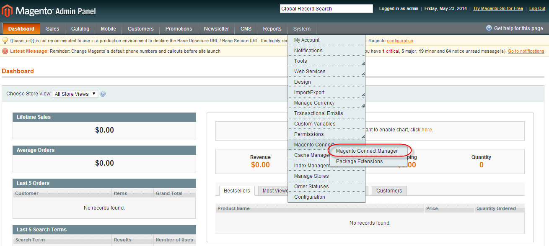
Task: Click the red Latest Message alert icon
Action: tap(5, 51)
